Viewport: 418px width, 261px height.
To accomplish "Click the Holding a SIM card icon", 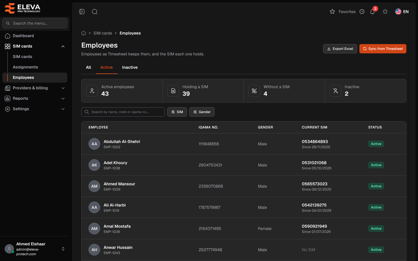I will (173, 91).
